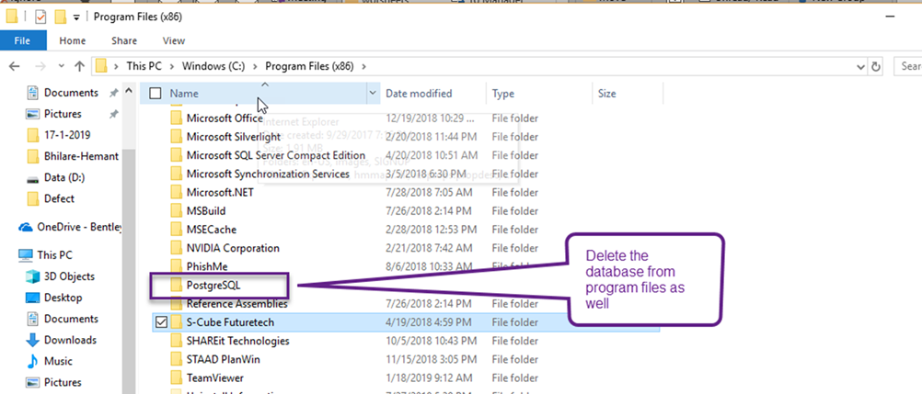Uncheck the S-Cube Futuretech checkbox
This screenshot has width=922, height=394.
pyautogui.click(x=160, y=322)
